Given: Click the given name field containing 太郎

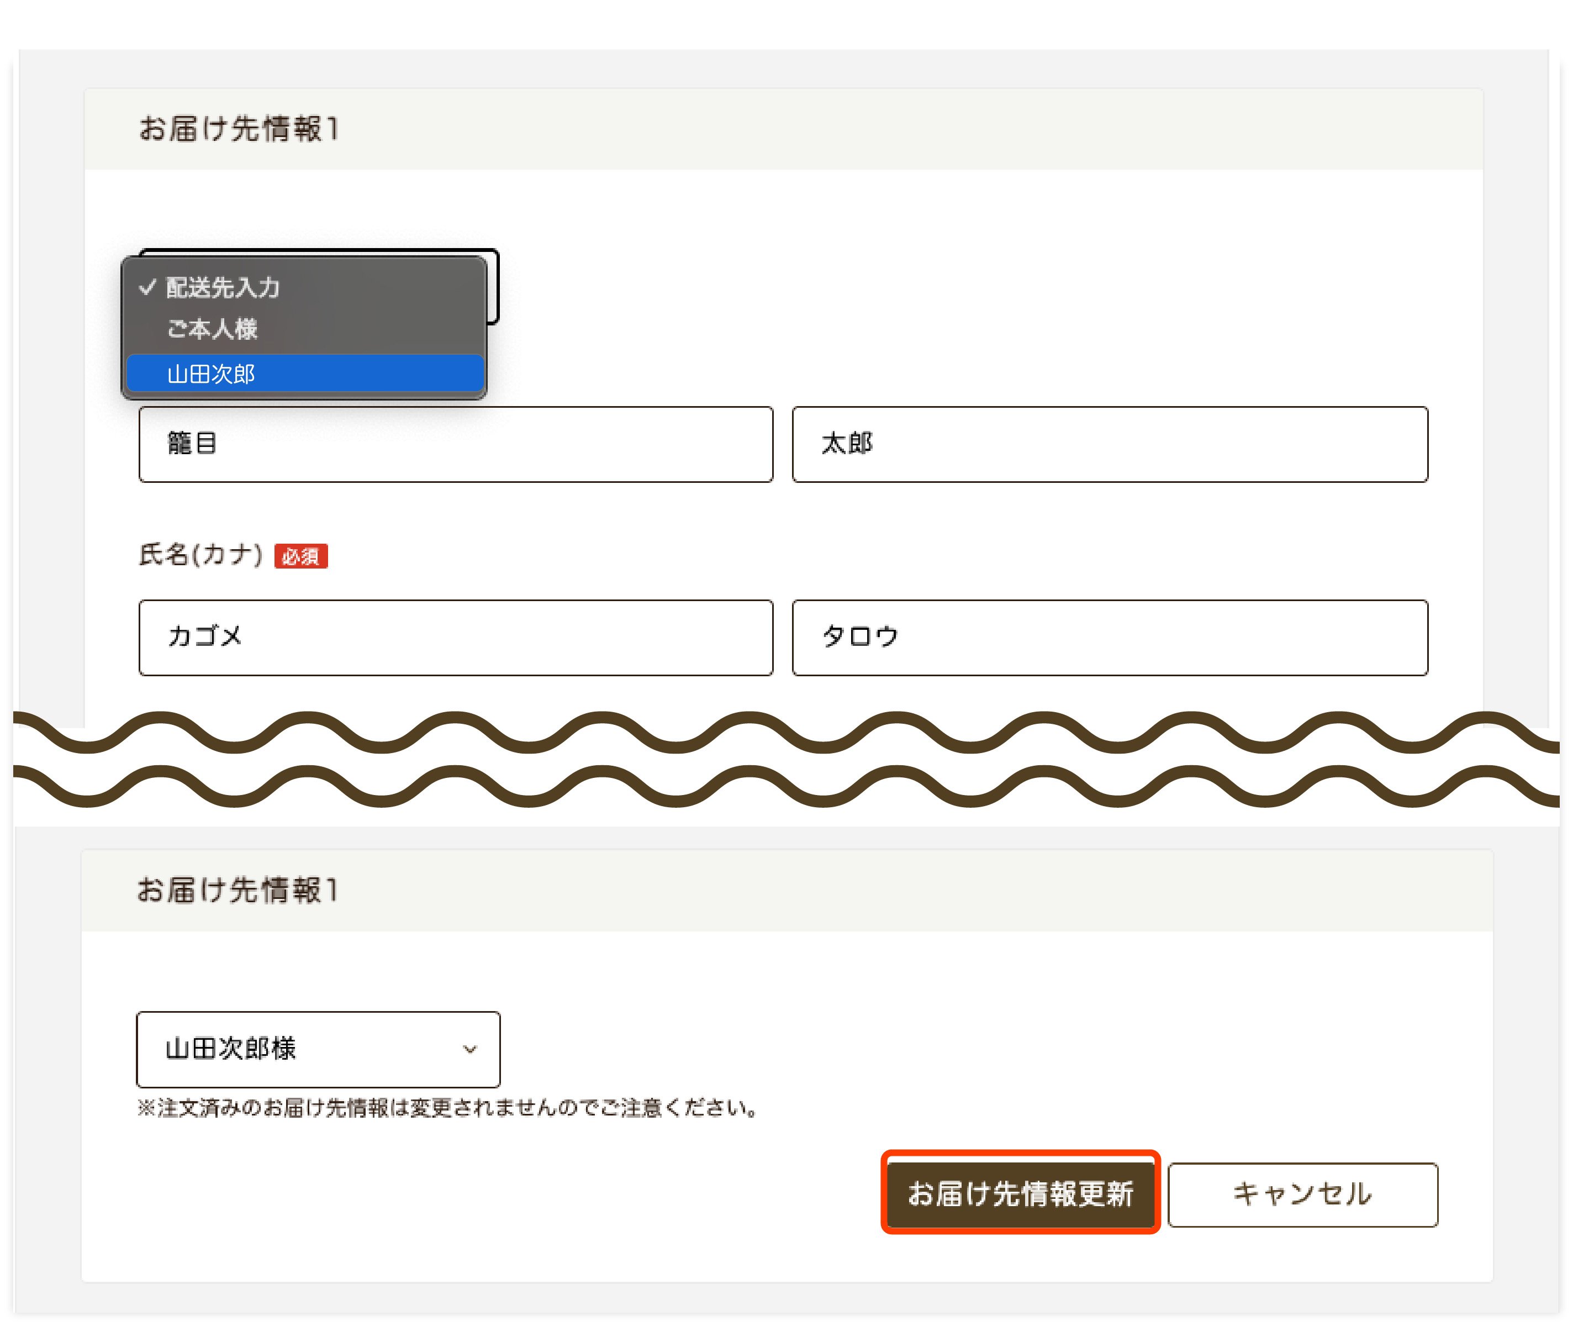Looking at the screenshot, I should 1109,444.
